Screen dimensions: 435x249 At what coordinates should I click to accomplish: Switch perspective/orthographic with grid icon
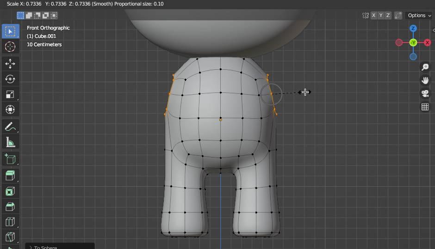[x=425, y=107]
